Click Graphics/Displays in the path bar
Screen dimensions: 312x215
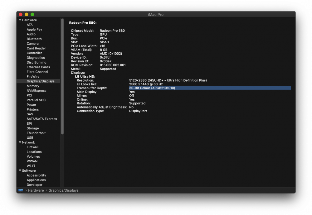coord(63,190)
